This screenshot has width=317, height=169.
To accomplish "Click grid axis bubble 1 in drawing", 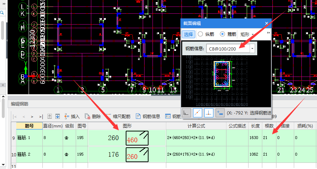I will (58, 90).
